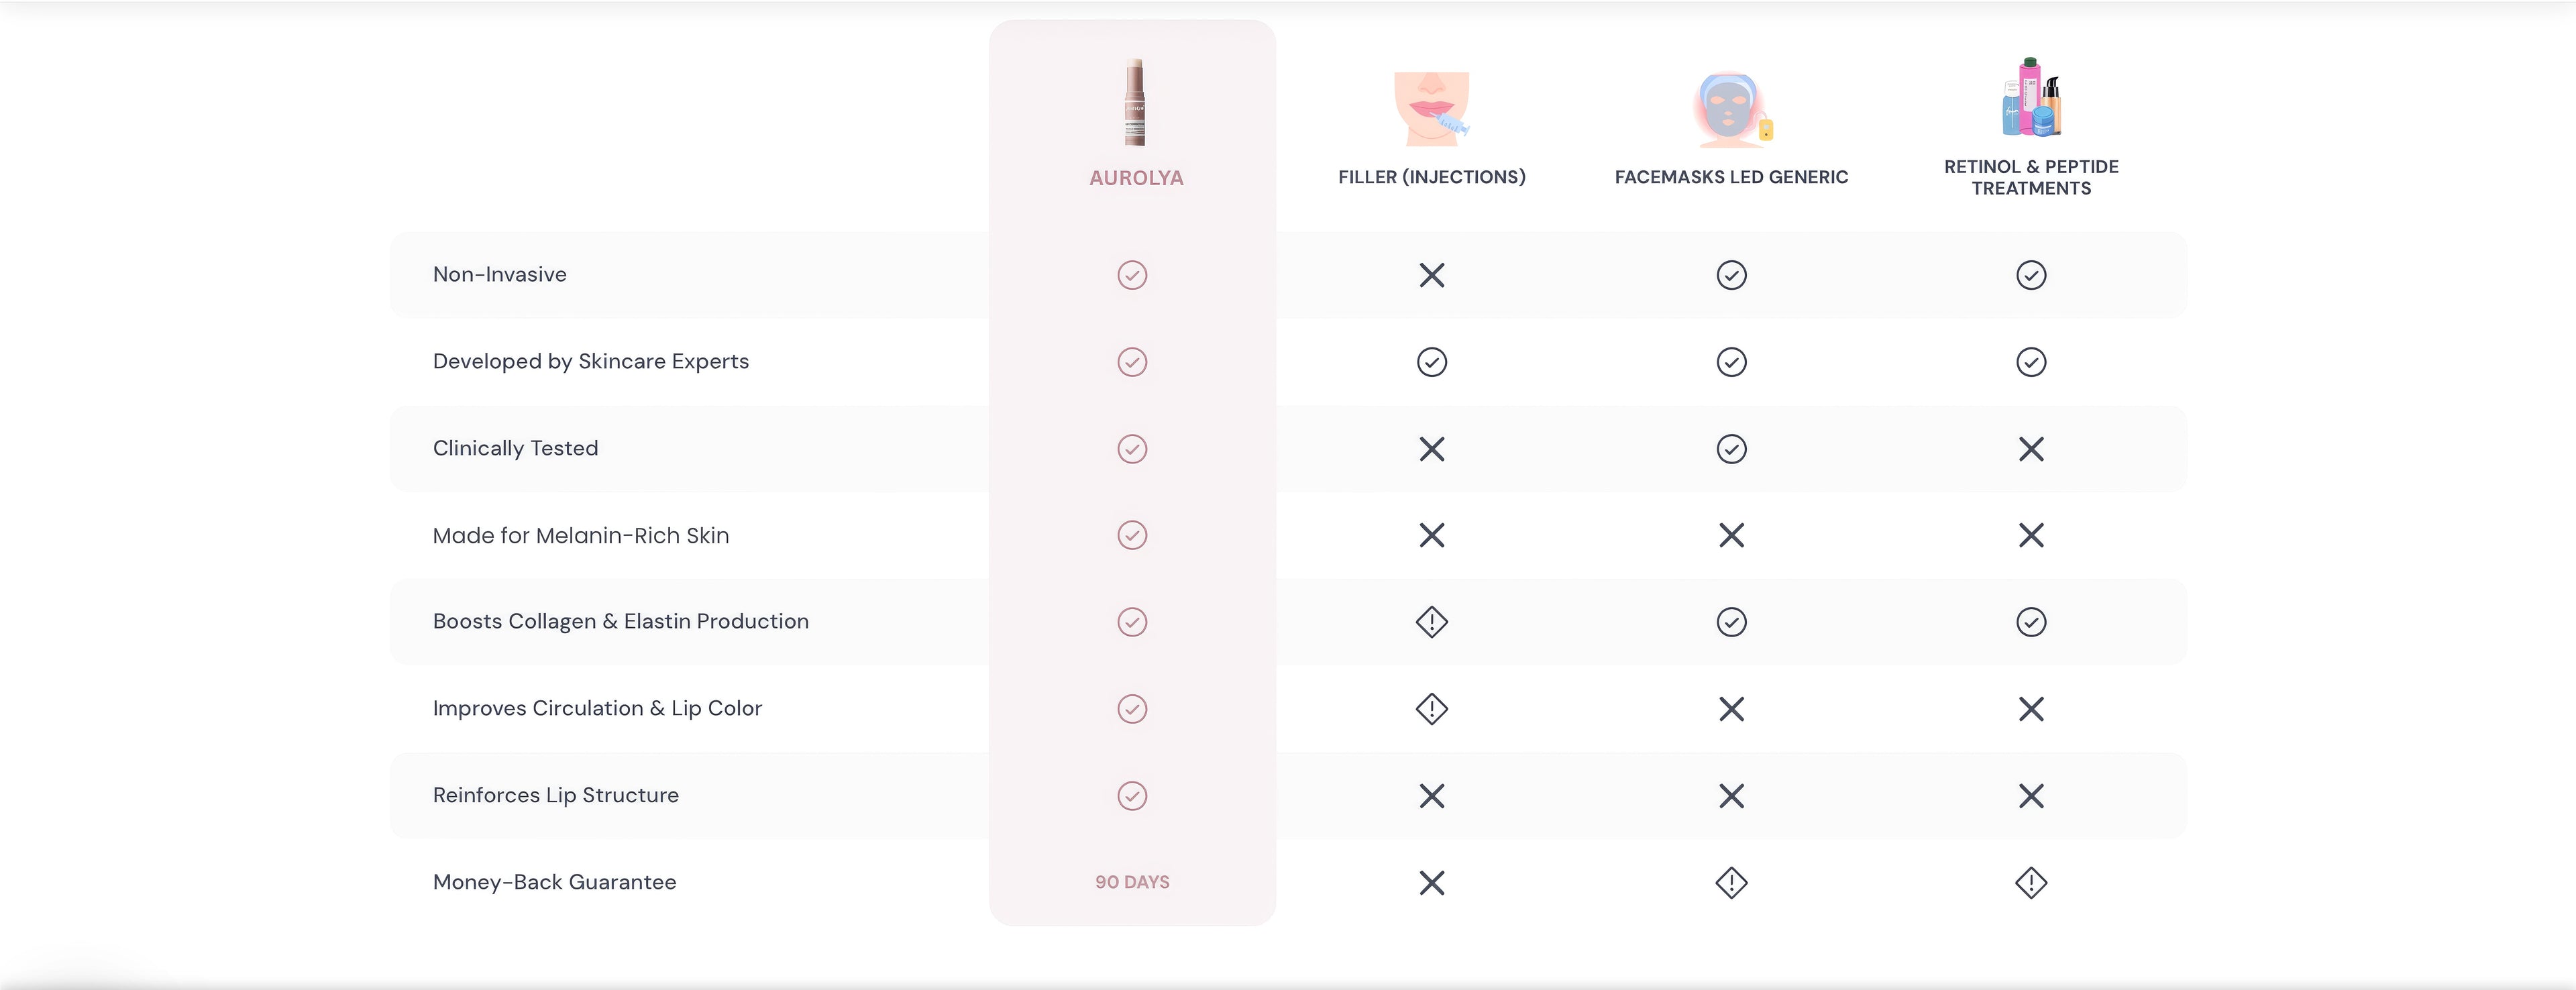The width and height of the screenshot is (2576, 990).
Task: Click Facemasks Money-Back Guarantee warning icon
Action: point(1731,883)
